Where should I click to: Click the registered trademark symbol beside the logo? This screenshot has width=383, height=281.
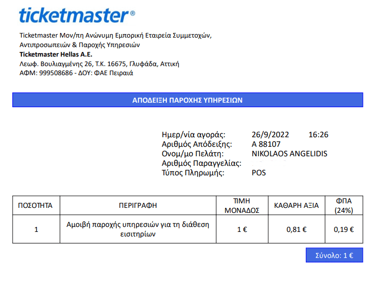coord(132,14)
